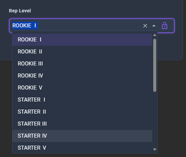Toggle the purple lock icon
This screenshot has width=186, height=157.
(165, 26)
